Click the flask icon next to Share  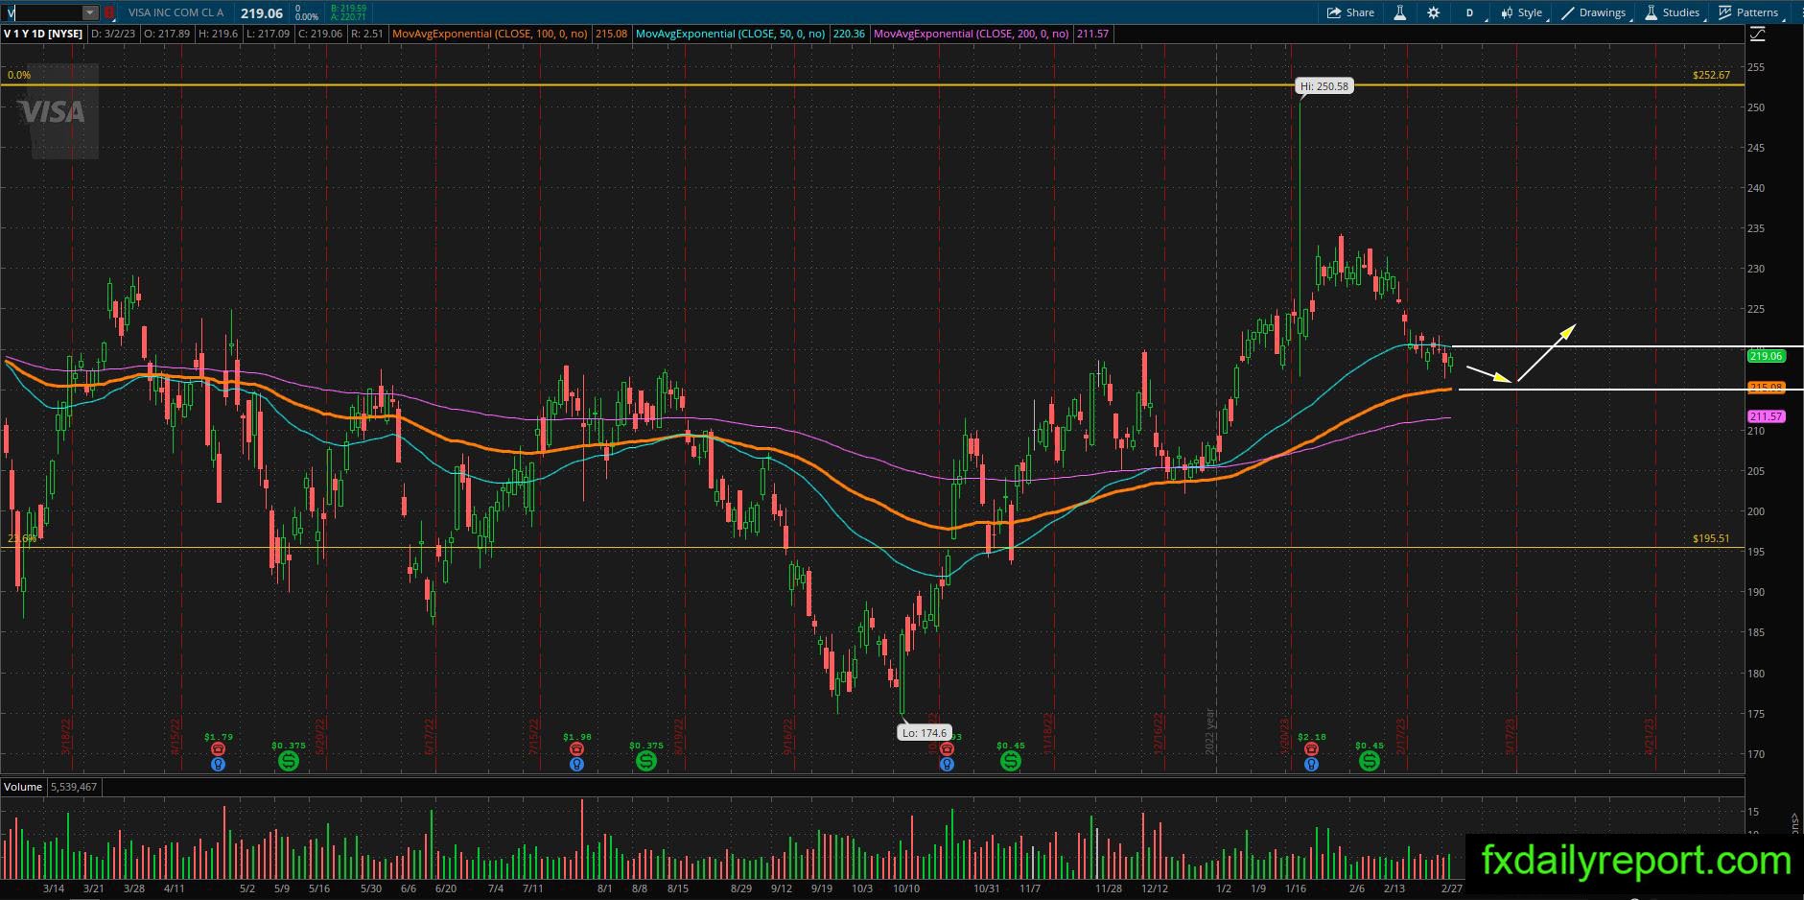point(1400,12)
